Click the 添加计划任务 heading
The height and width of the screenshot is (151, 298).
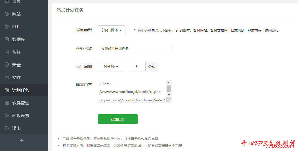click(70, 10)
